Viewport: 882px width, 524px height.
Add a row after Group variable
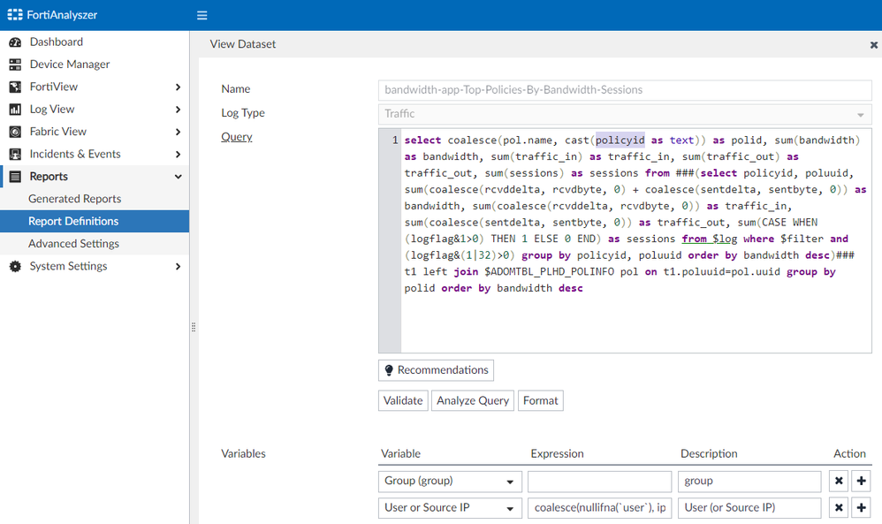click(862, 482)
